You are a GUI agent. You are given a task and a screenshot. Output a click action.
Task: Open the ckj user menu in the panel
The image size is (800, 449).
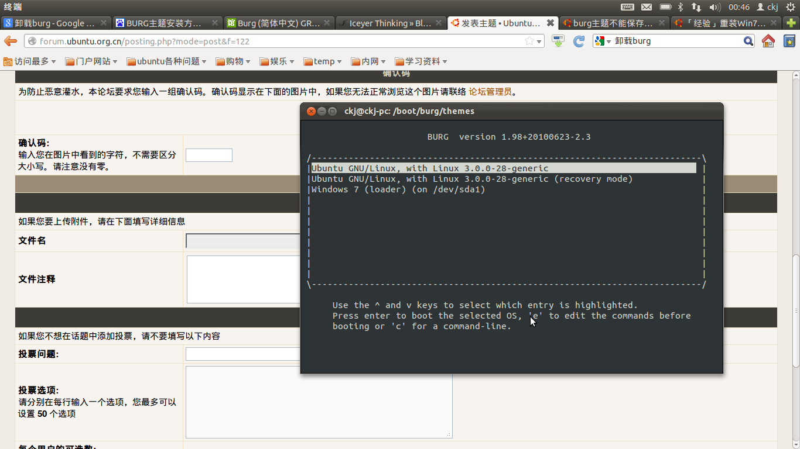[768, 7]
